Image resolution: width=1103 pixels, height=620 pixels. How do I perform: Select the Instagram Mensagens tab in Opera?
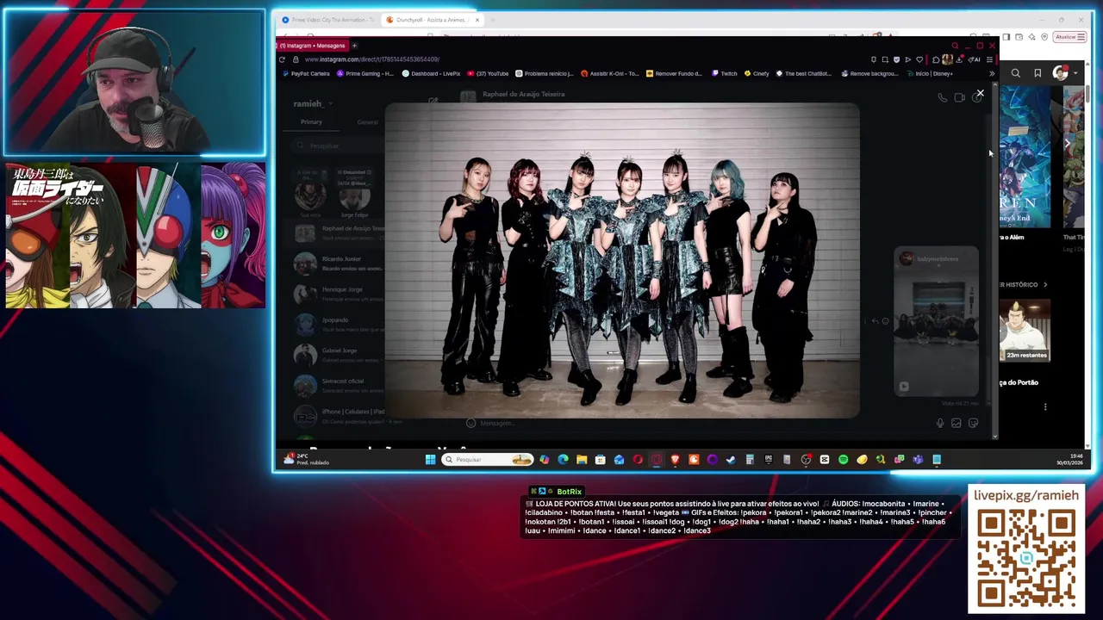tap(312, 46)
